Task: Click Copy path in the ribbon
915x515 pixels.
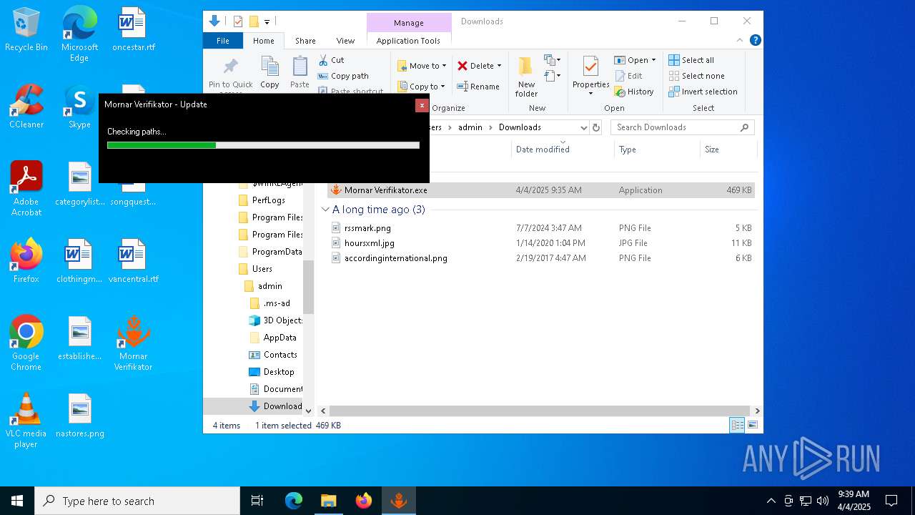Action: [343, 76]
